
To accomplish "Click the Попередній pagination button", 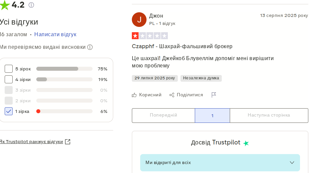I will tap(163, 115).
